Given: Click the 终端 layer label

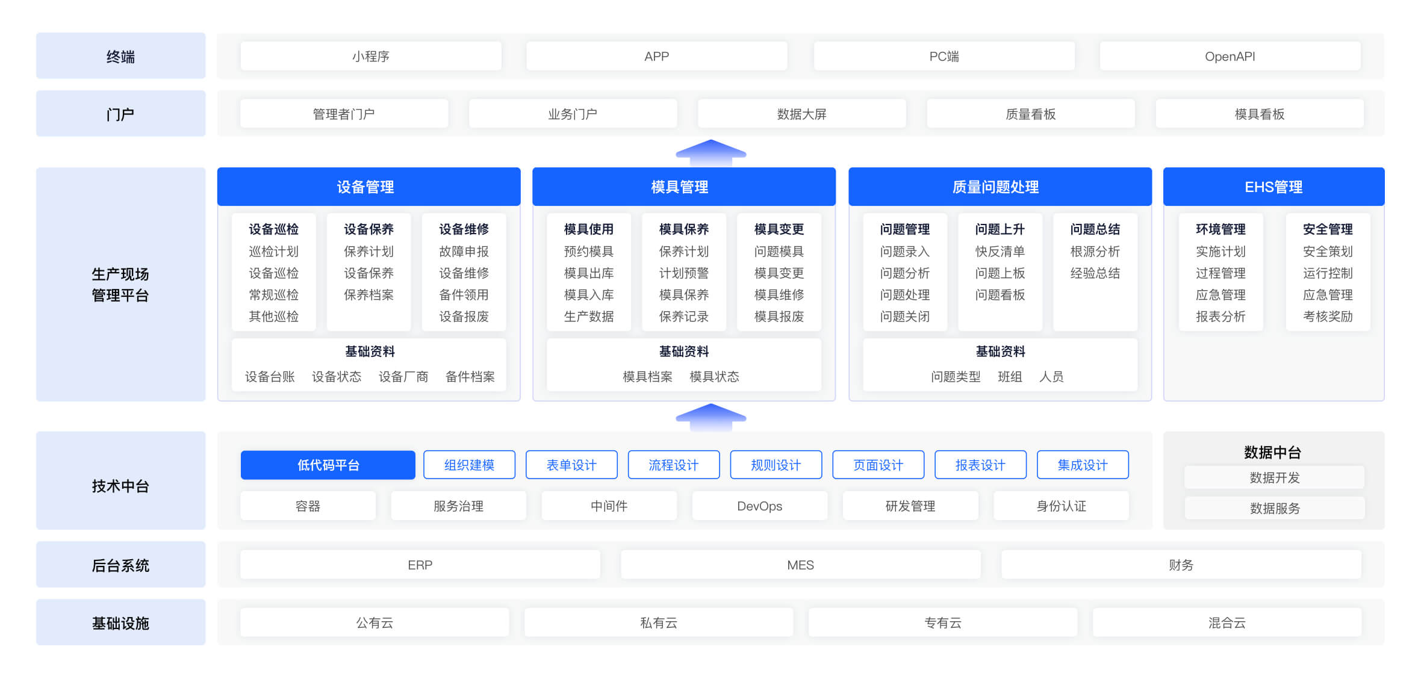Looking at the screenshot, I should pyautogui.click(x=120, y=56).
